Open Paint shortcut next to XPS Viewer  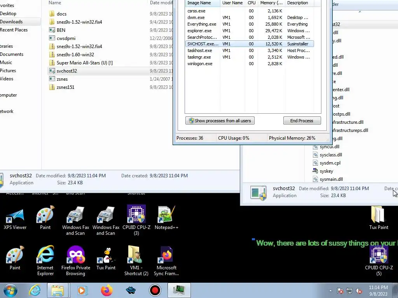(45, 218)
